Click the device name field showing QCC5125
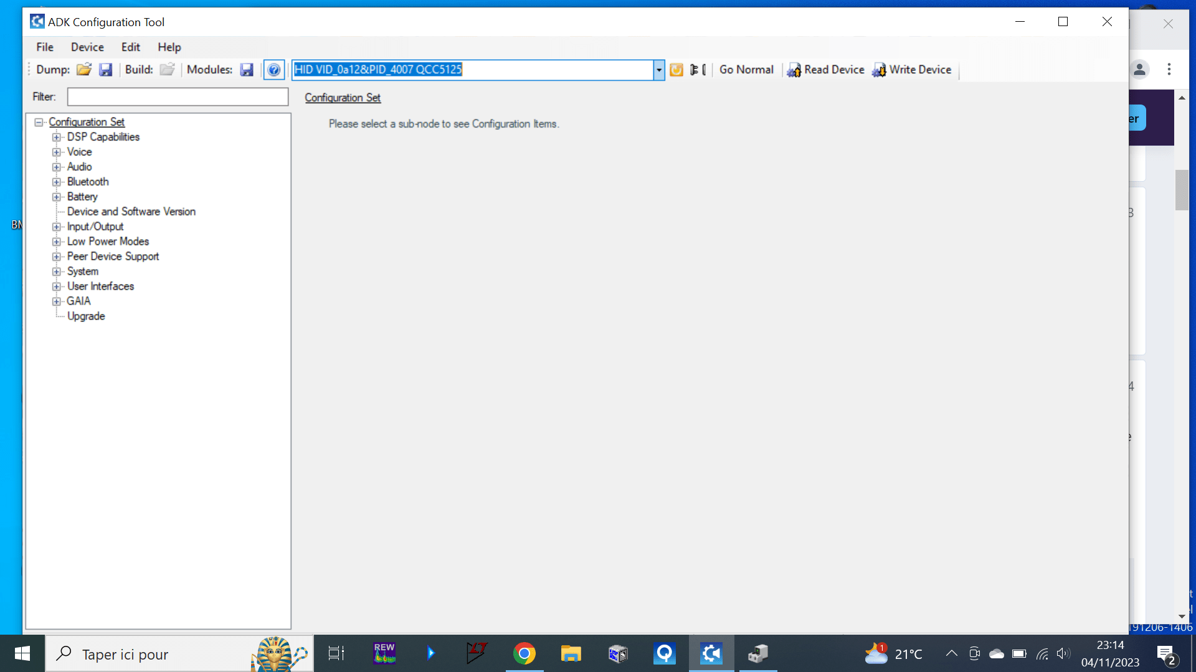Viewport: 1196px width, 672px height. [x=473, y=70]
